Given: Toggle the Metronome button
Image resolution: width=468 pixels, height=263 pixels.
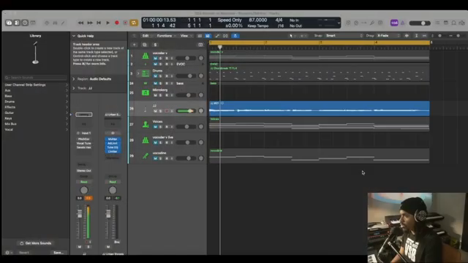Looking at the screenshot, I should click(x=402, y=23).
